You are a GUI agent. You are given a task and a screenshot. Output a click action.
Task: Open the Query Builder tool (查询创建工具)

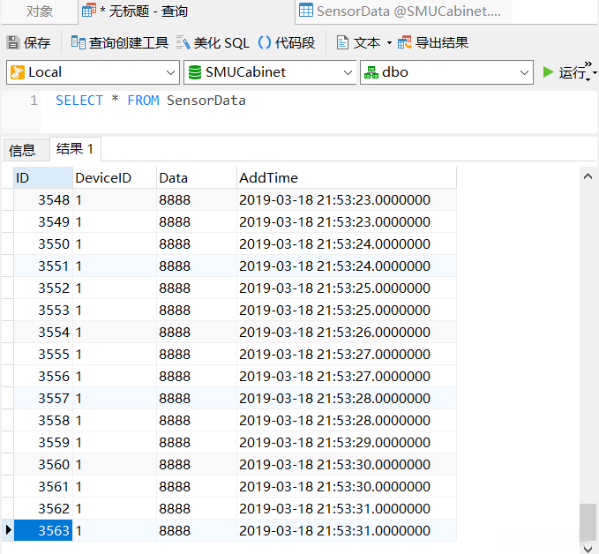click(x=120, y=42)
